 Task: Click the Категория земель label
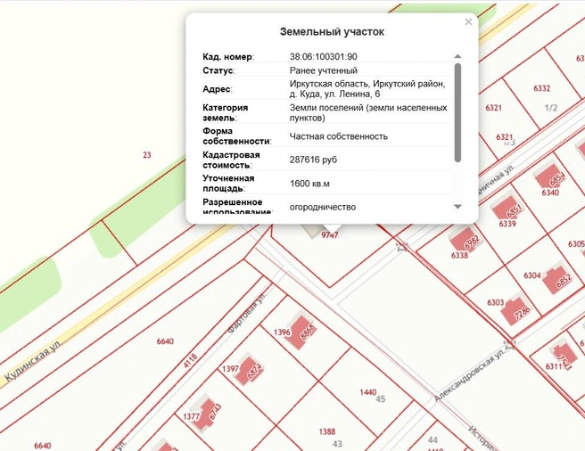click(226, 112)
